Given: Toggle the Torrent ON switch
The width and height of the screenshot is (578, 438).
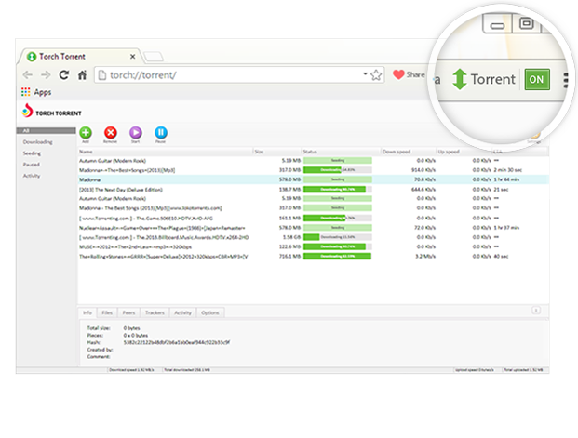Looking at the screenshot, I should pyautogui.click(x=537, y=79).
